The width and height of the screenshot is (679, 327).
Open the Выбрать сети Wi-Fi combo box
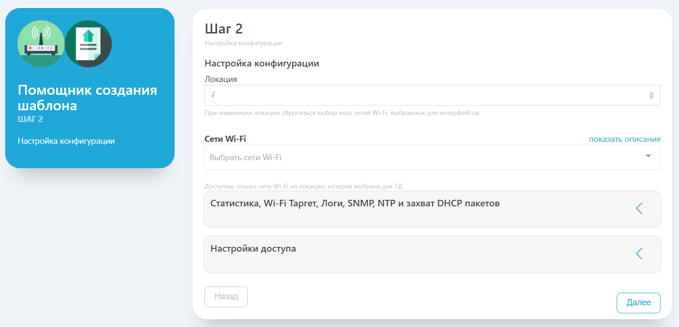tap(432, 157)
